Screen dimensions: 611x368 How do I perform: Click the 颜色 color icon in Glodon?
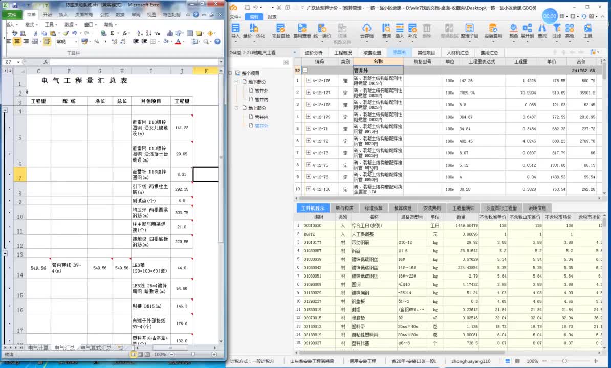point(513,31)
